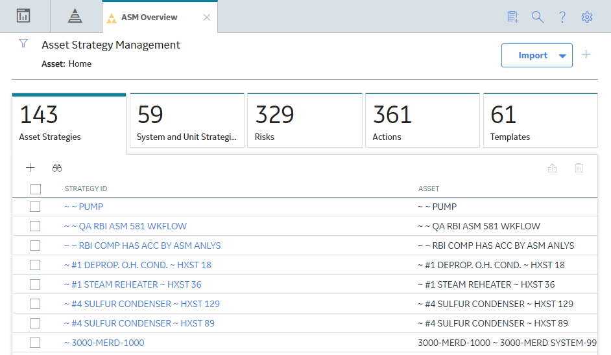The height and width of the screenshot is (355, 611).
Task: Click the delete trash icon above table
Action: pyautogui.click(x=579, y=168)
